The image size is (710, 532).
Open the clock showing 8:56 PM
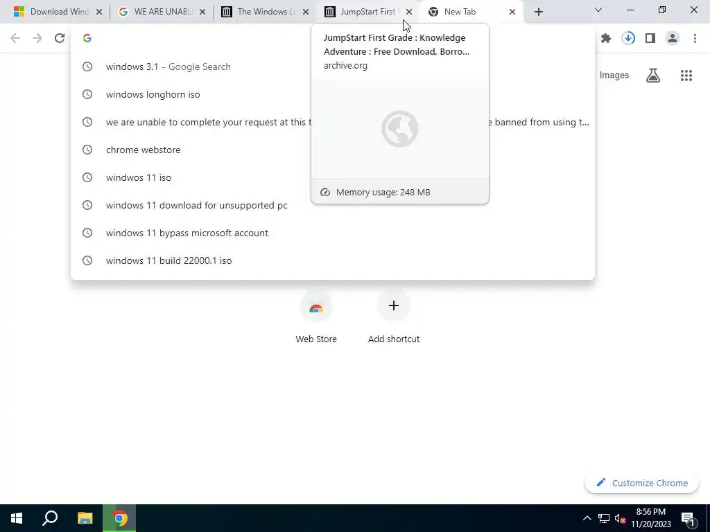(650, 518)
